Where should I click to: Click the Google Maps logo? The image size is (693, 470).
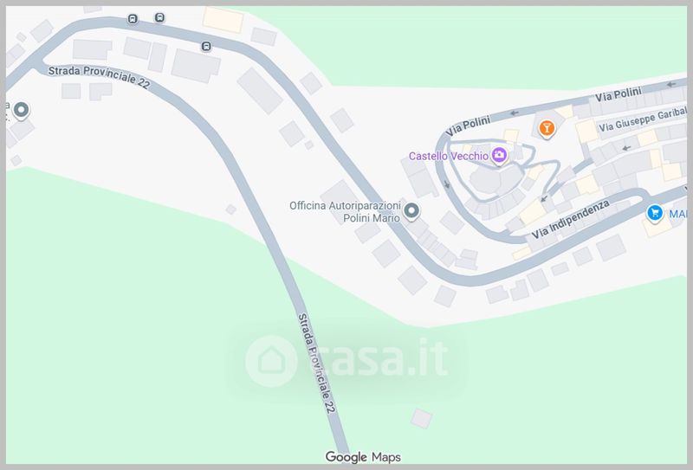click(x=363, y=457)
